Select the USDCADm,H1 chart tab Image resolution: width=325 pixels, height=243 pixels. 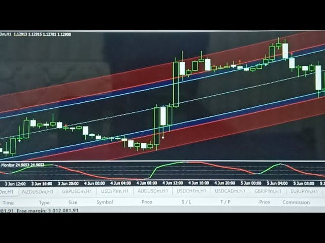[x=230, y=191]
